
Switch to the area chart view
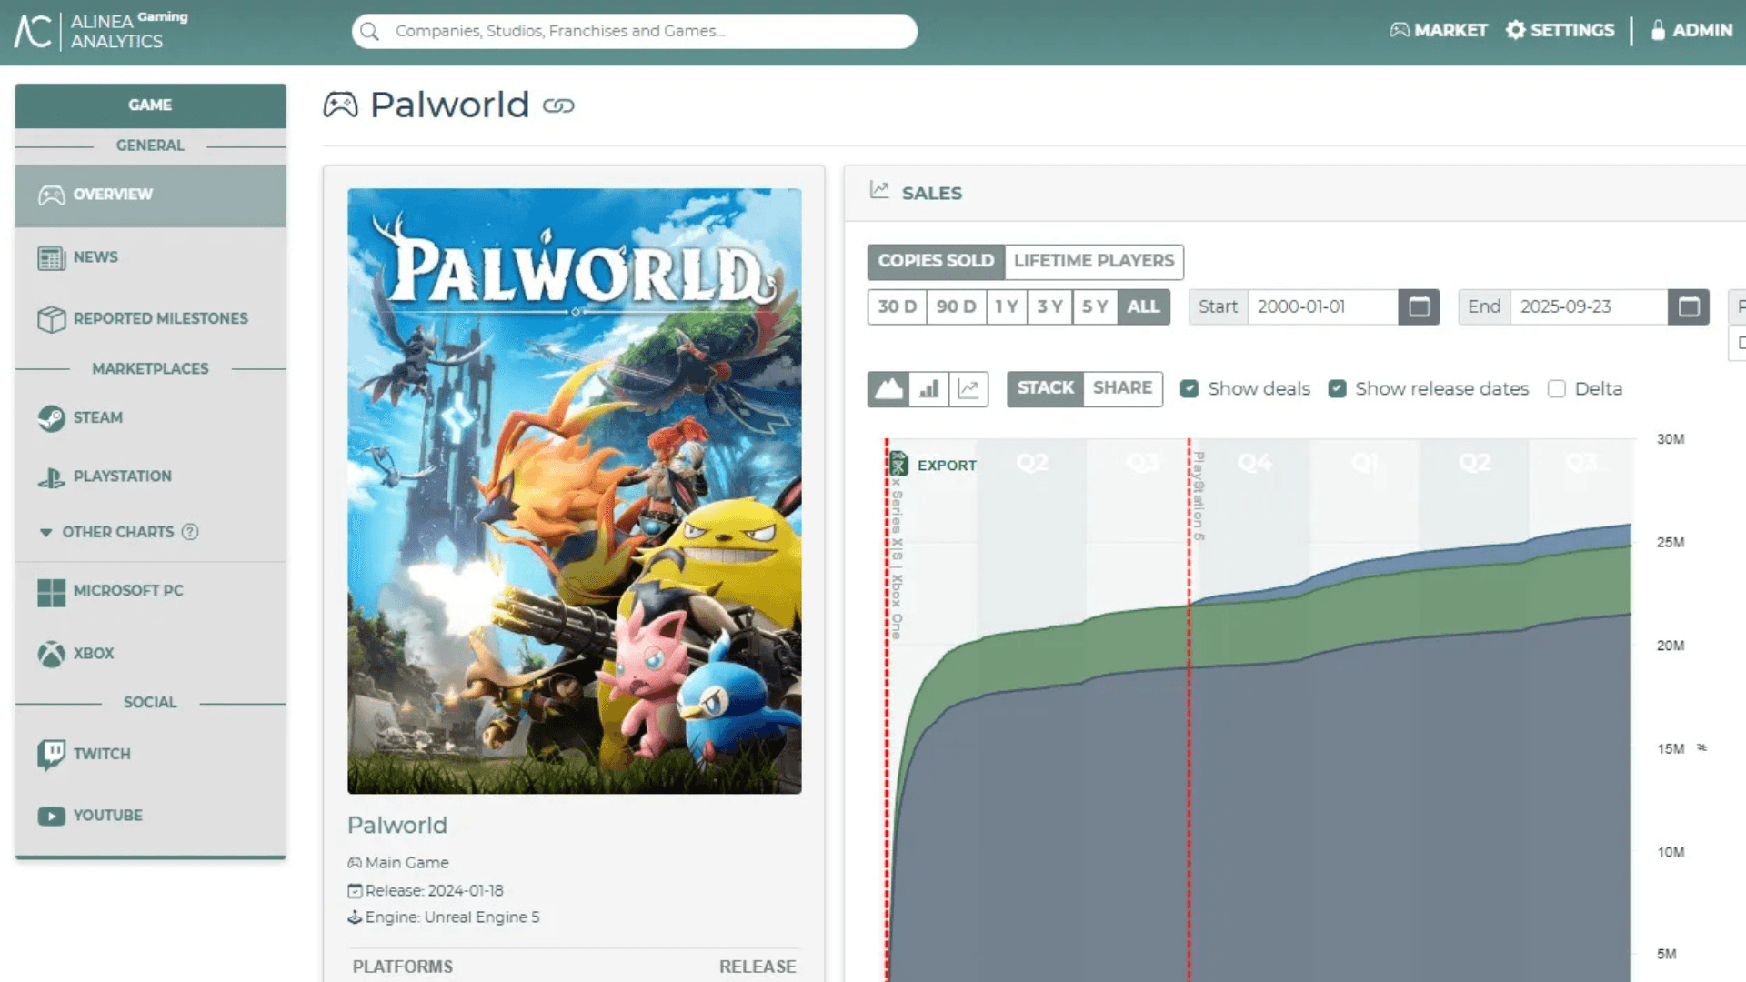point(888,388)
